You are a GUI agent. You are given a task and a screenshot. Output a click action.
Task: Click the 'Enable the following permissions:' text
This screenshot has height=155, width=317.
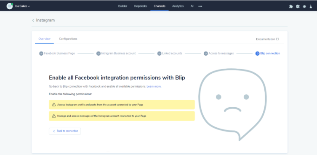click(70, 94)
